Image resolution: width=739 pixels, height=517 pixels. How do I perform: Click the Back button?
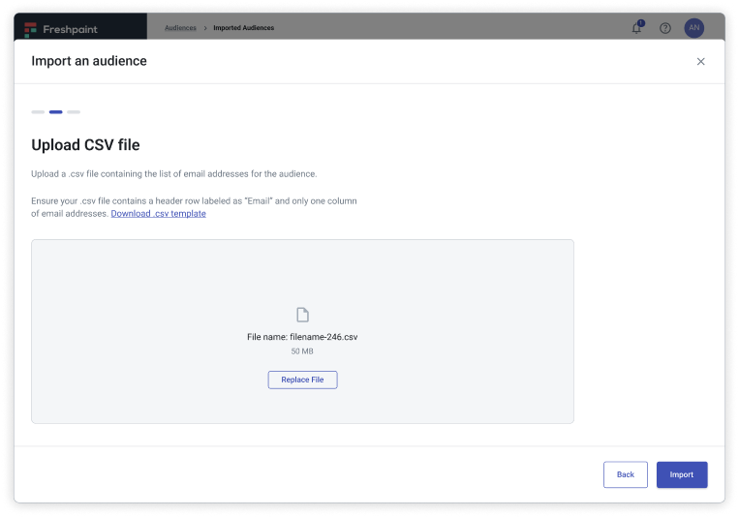[x=625, y=474]
